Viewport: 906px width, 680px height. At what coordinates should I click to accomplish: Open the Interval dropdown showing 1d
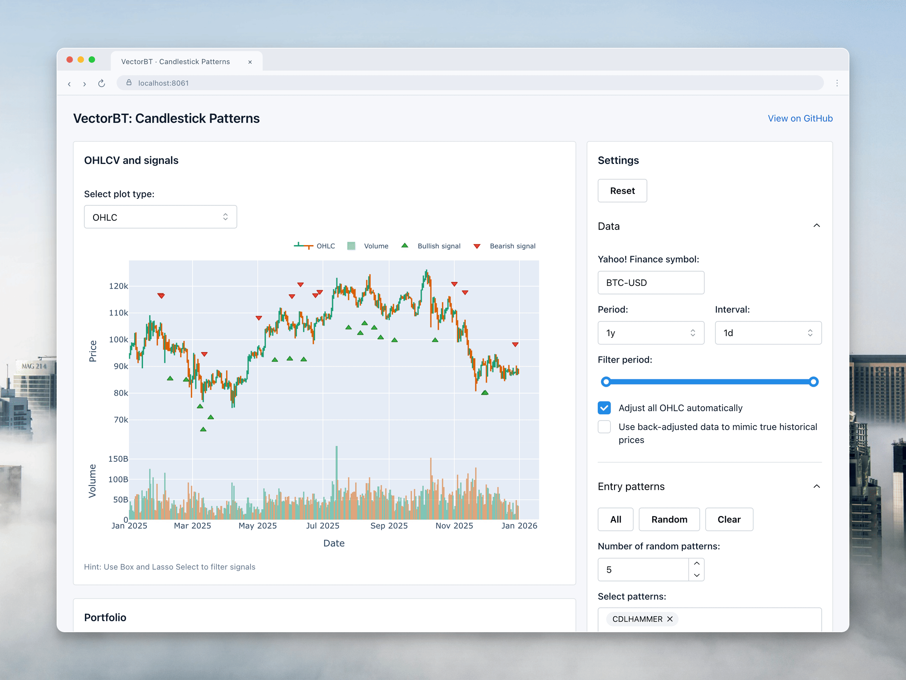click(768, 333)
